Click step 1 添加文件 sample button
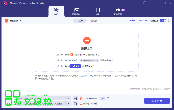 point(78,55)
